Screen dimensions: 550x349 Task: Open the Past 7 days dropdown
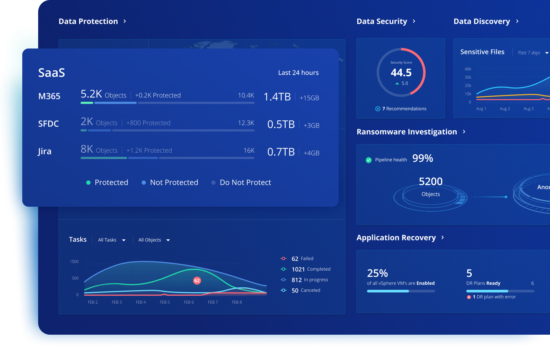tap(533, 53)
